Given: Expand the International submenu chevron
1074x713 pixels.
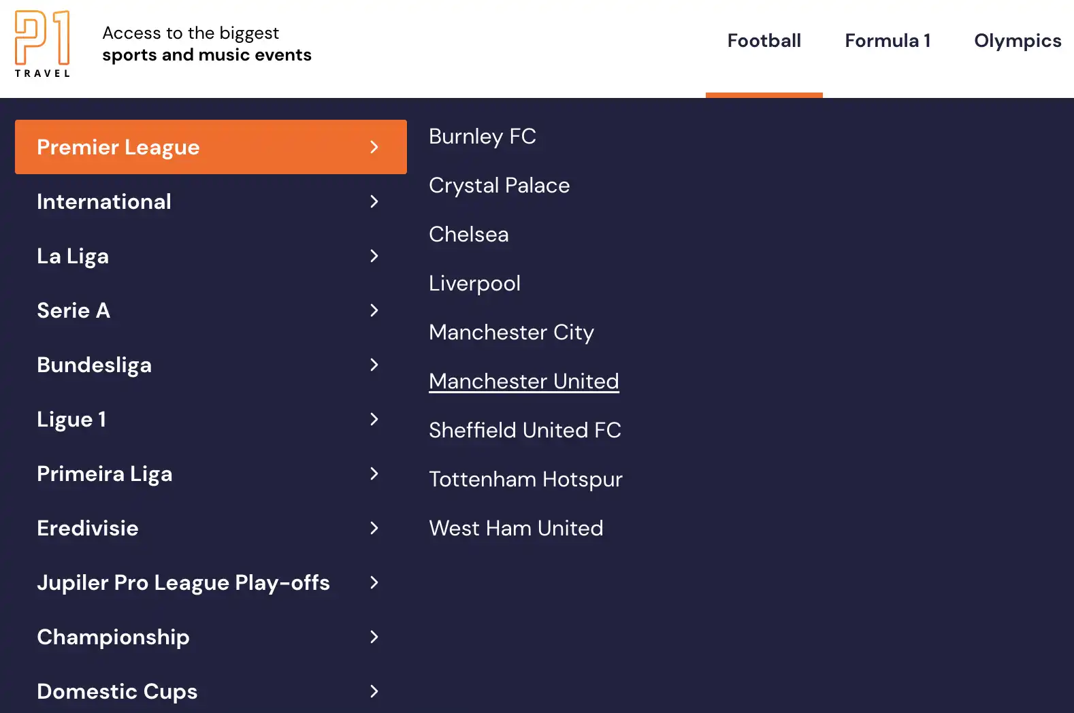Looking at the screenshot, I should (374, 201).
